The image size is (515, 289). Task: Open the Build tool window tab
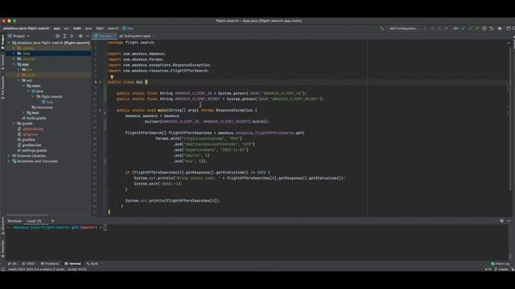(x=93, y=263)
